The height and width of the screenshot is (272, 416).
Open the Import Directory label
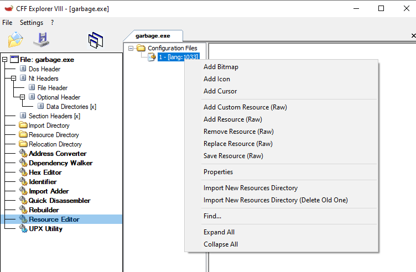tap(49, 125)
